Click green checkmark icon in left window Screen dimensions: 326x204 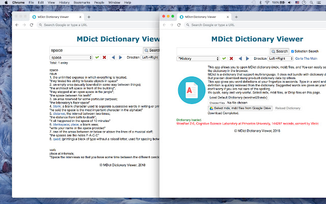pos(97,58)
